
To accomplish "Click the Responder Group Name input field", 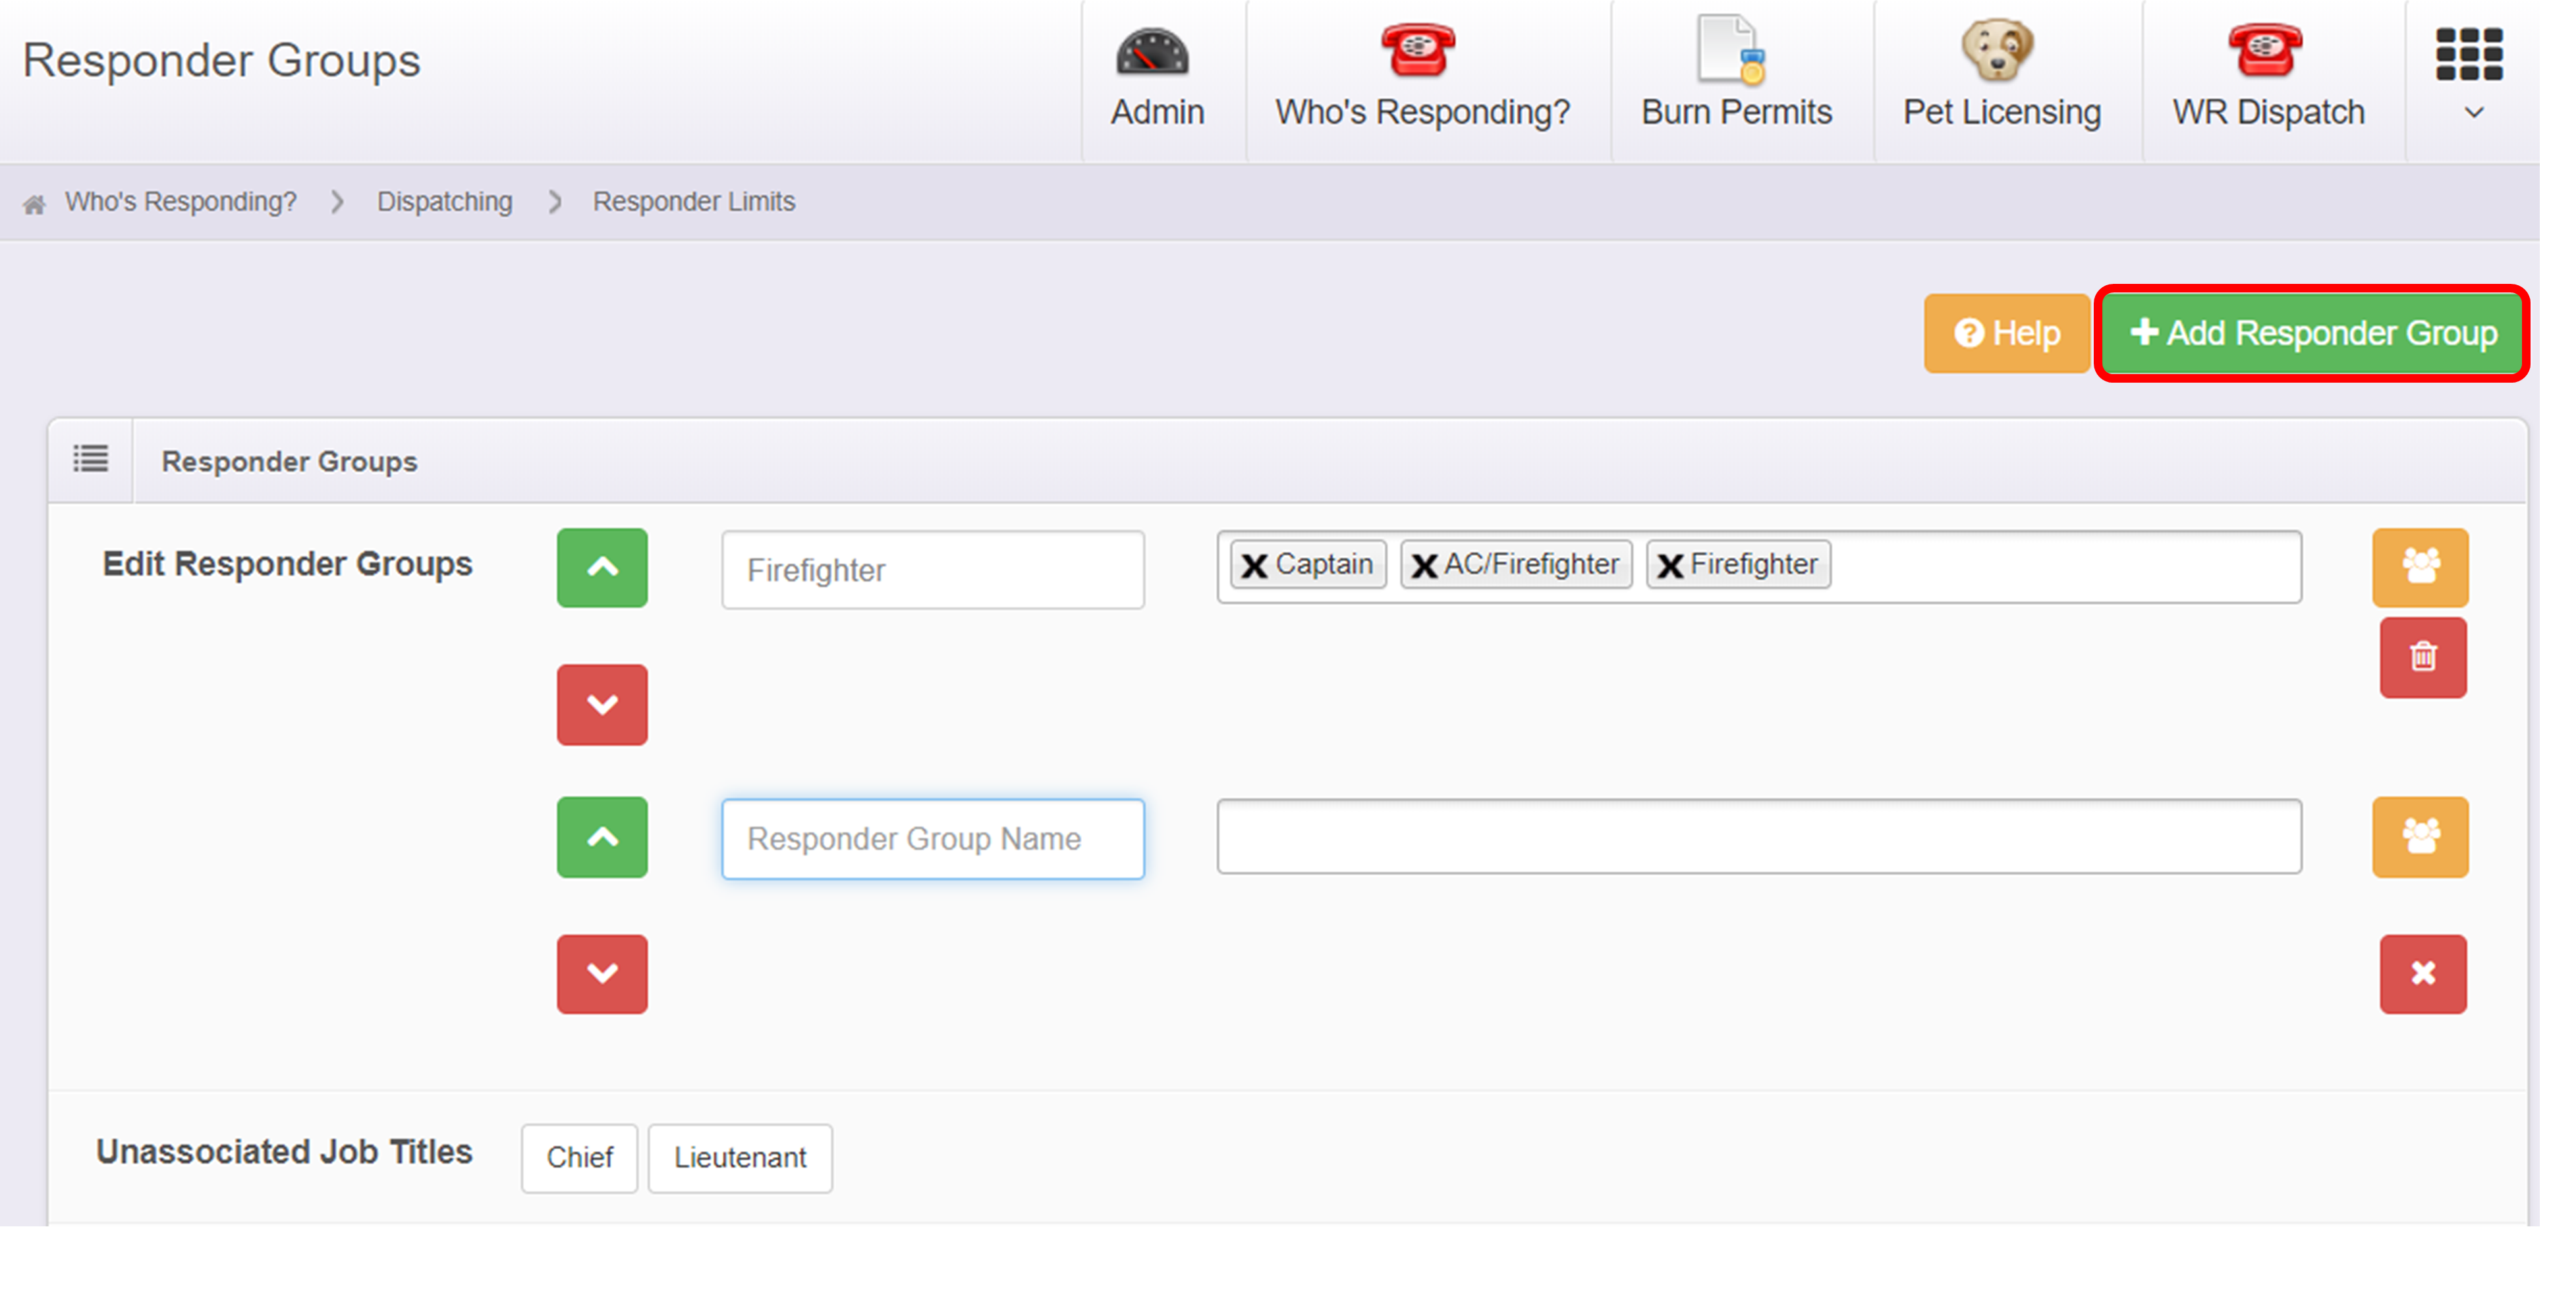I will click(932, 838).
